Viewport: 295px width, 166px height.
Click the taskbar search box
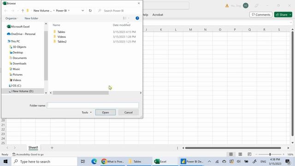pos(44,161)
